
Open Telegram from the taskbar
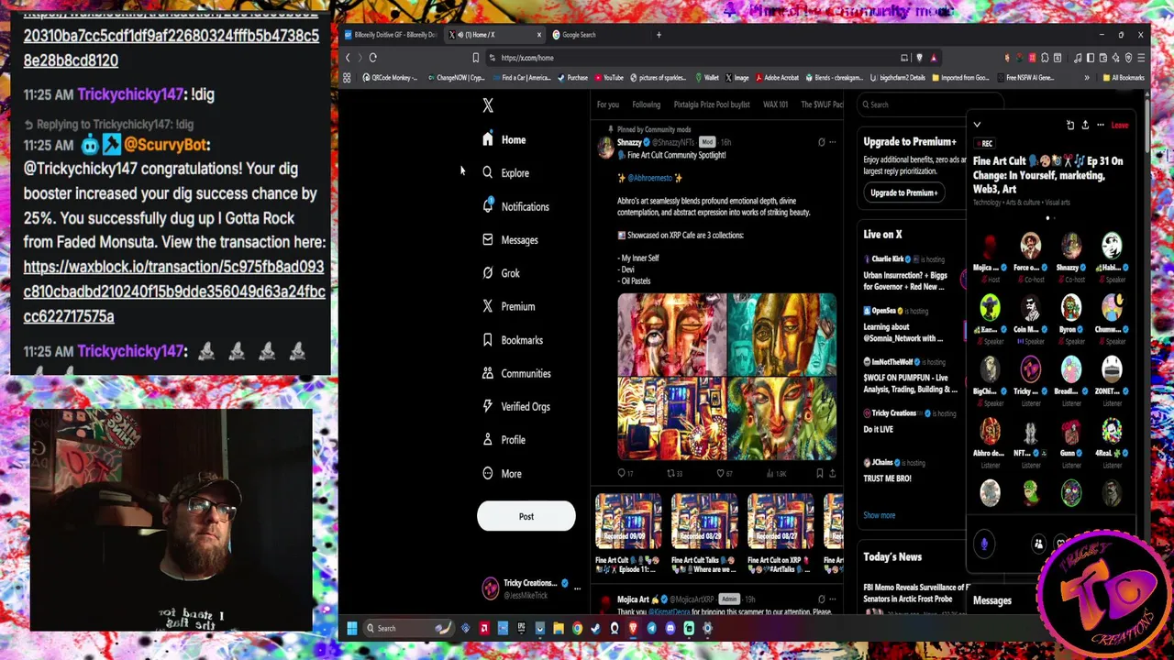click(x=651, y=628)
